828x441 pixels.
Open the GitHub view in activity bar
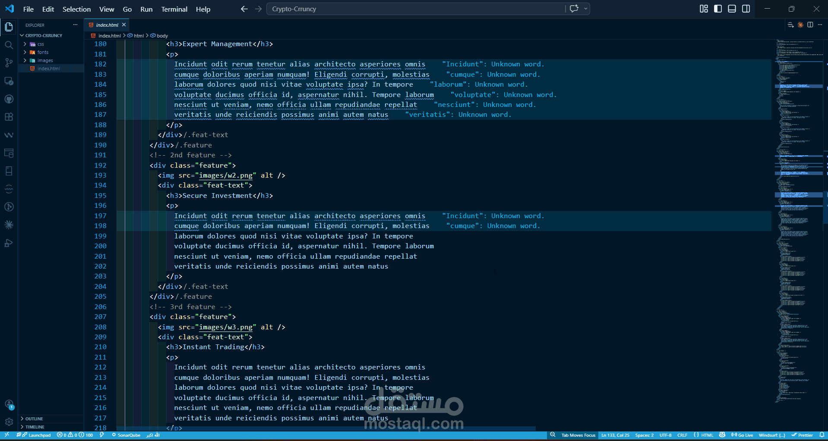[9, 99]
